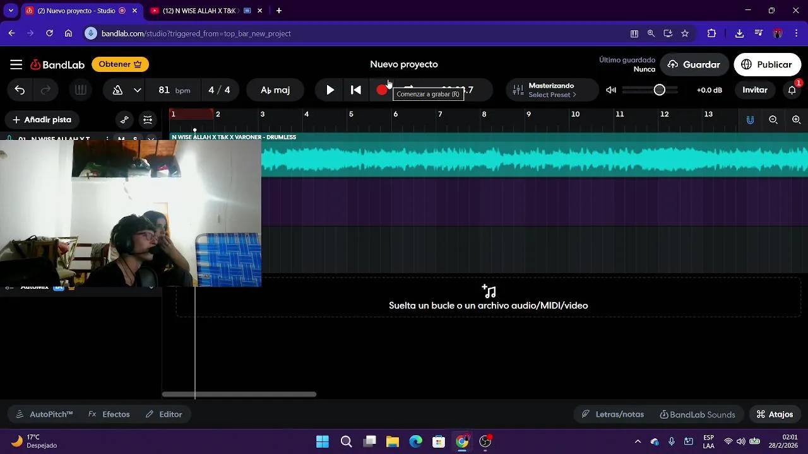Click the Publicar button
This screenshot has height=454, width=808.
[767, 64]
